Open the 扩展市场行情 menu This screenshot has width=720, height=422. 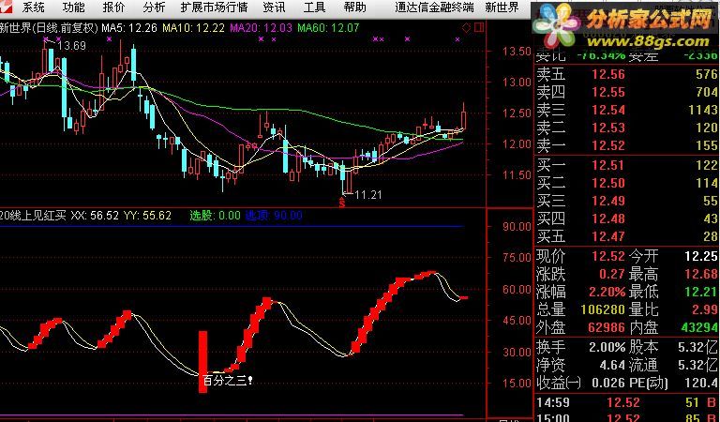pos(214,7)
